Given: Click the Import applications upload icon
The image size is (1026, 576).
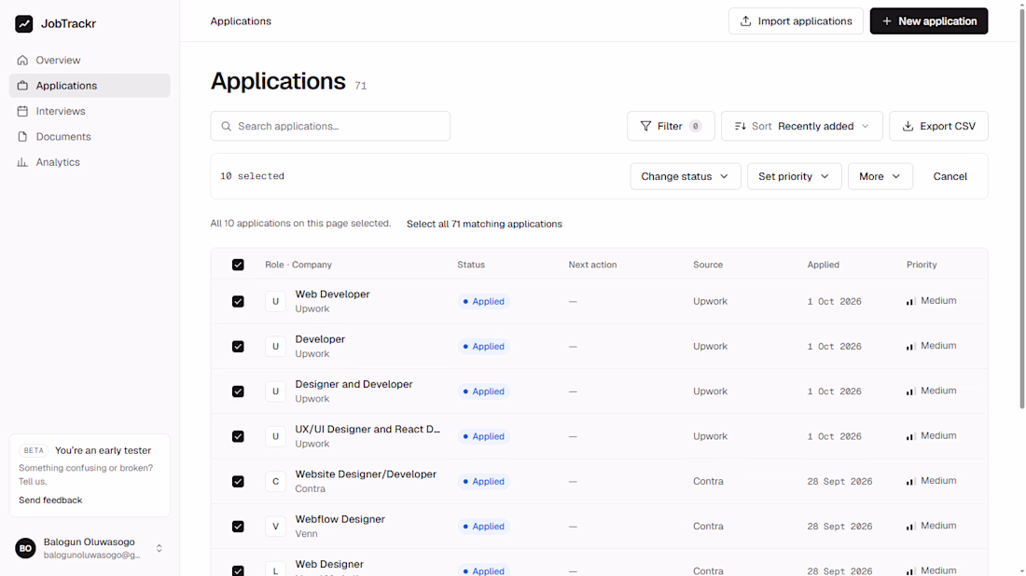Looking at the screenshot, I should [745, 21].
